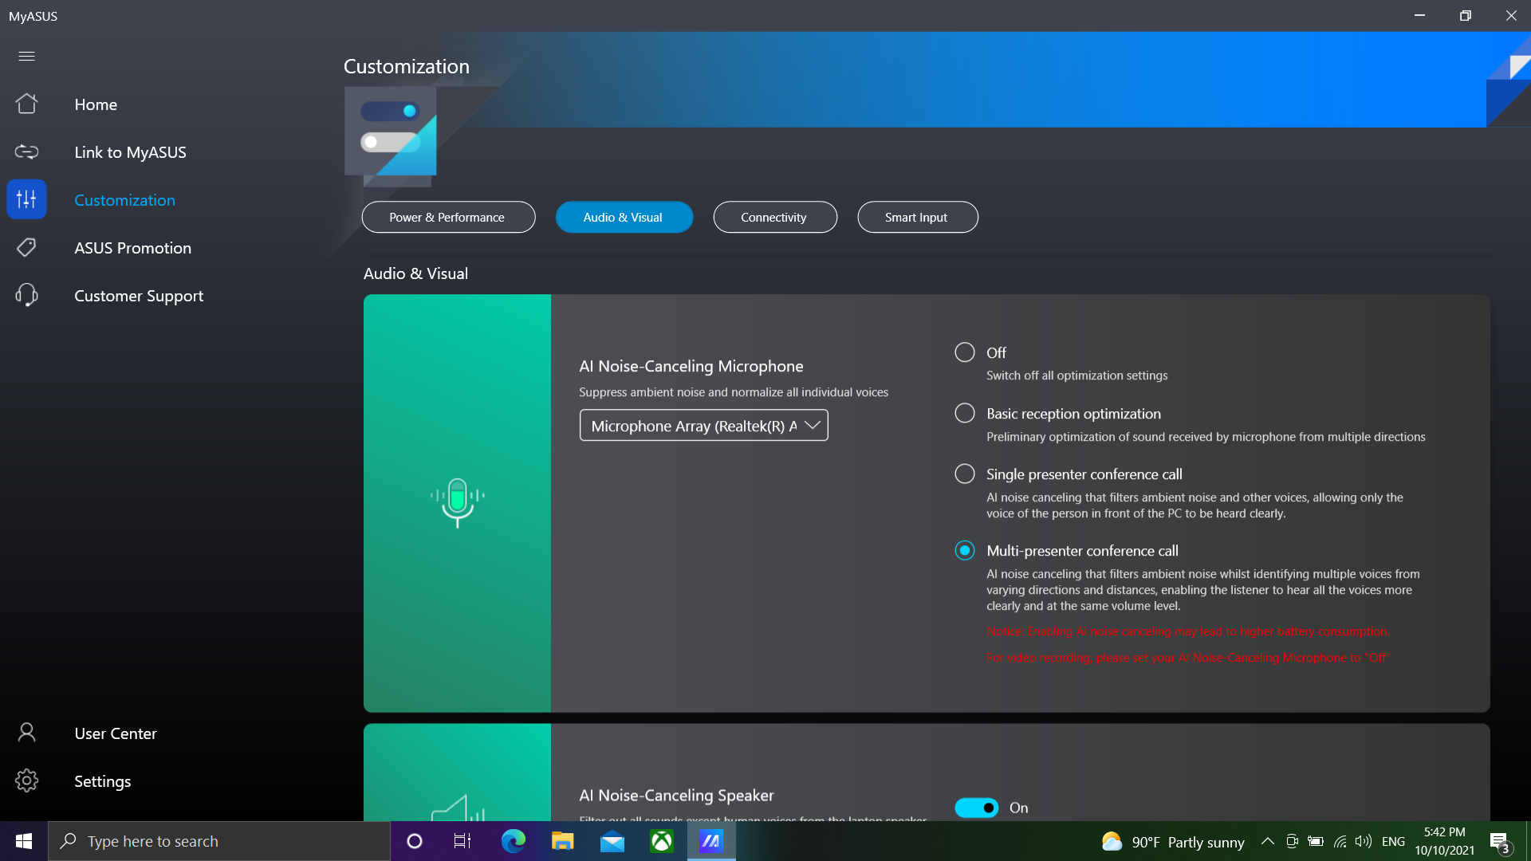
Task: Click the green microphone illustration
Action: click(457, 502)
